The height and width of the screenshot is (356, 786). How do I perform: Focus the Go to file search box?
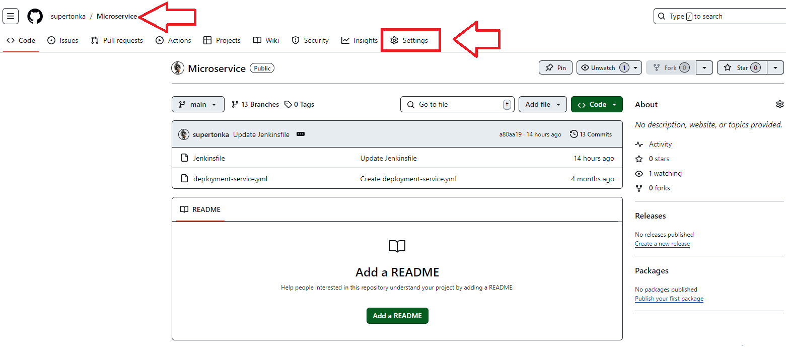pos(457,104)
